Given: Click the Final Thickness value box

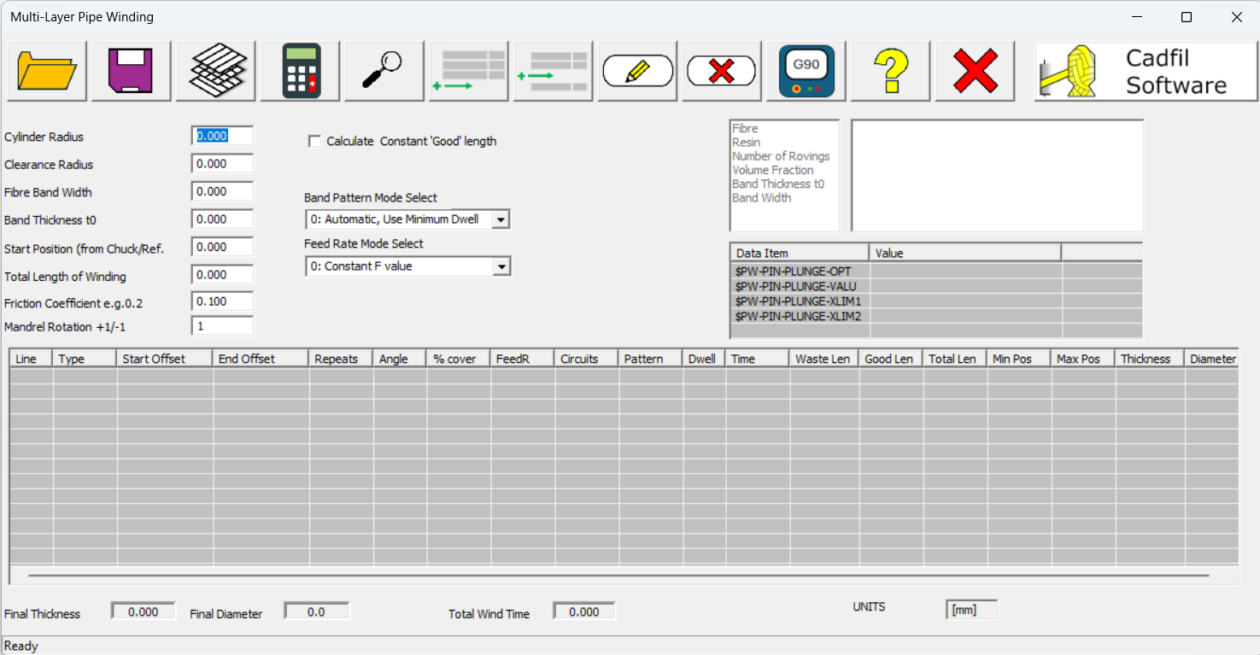Looking at the screenshot, I should tap(143, 611).
